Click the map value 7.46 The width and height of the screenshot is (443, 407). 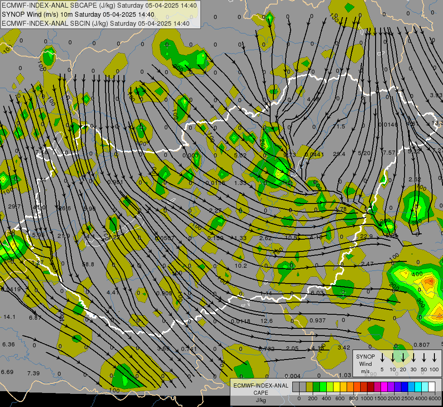42,152
